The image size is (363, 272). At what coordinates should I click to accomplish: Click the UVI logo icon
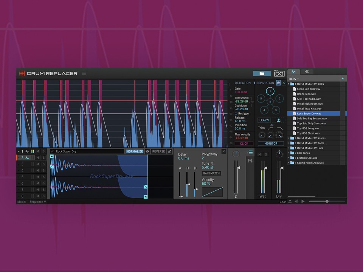click(x=279, y=73)
